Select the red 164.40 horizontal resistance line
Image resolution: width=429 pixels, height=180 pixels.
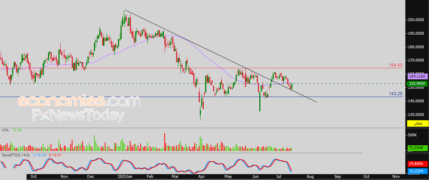[202, 68]
